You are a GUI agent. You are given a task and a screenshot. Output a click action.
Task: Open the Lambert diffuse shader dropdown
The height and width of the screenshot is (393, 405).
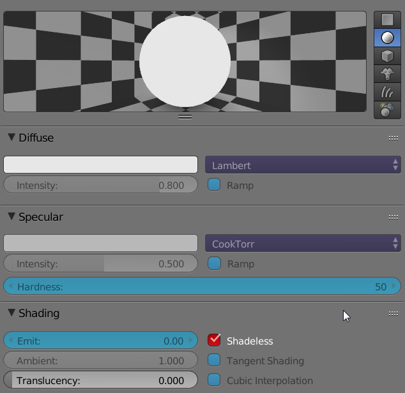[x=303, y=165]
